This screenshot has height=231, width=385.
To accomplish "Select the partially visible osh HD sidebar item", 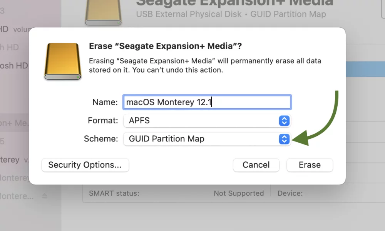I will (14, 66).
